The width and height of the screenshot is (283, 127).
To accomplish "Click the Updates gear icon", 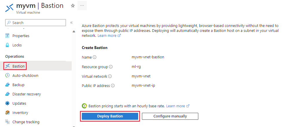I will tap(8, 104).
